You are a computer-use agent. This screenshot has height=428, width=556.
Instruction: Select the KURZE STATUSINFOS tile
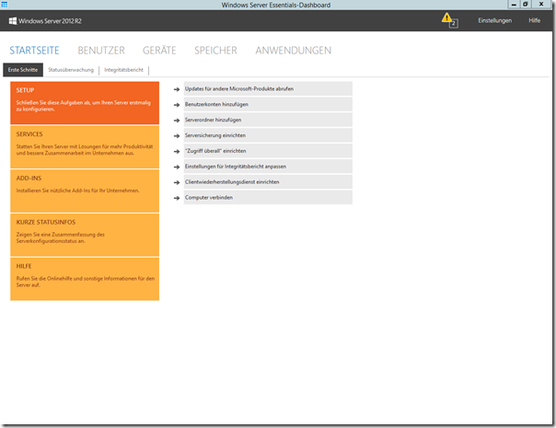coord(85,235)
